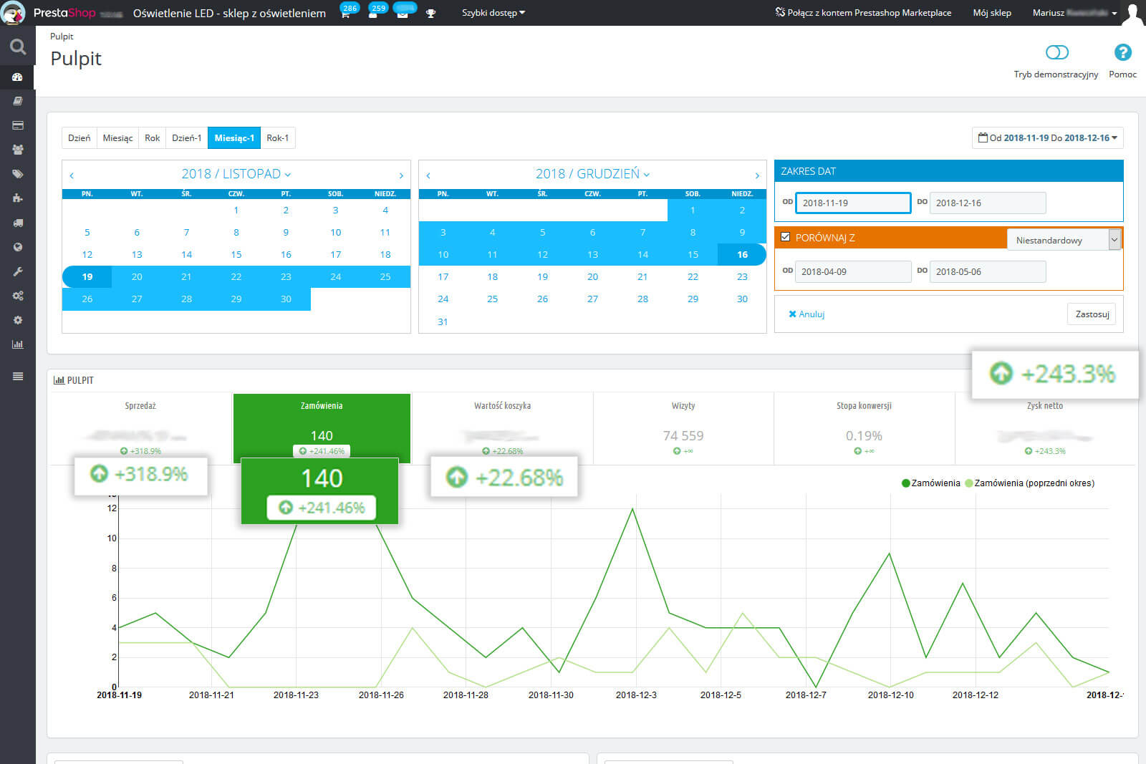This screenshot has width=1146, height=764.
Task: Click the start date field 2018-11-19
Action: coord(852,203)
